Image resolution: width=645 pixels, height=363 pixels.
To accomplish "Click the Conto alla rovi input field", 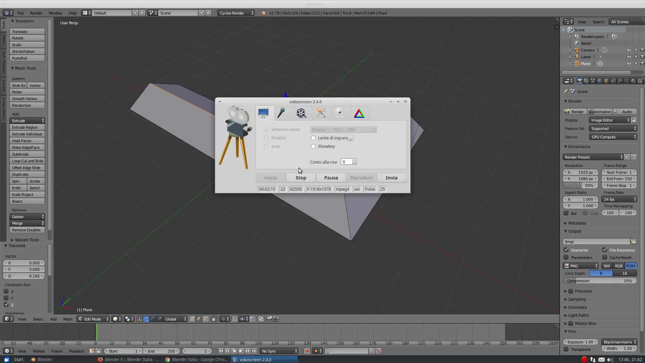I will pyautogui.click(x=347, y=162).
